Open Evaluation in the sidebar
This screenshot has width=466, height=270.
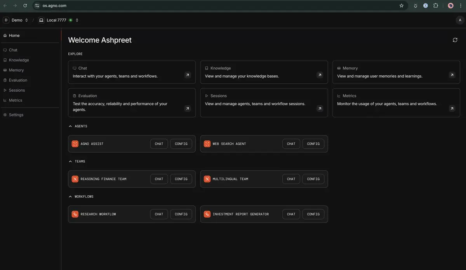pyautogui.click(x=30, y=80)
